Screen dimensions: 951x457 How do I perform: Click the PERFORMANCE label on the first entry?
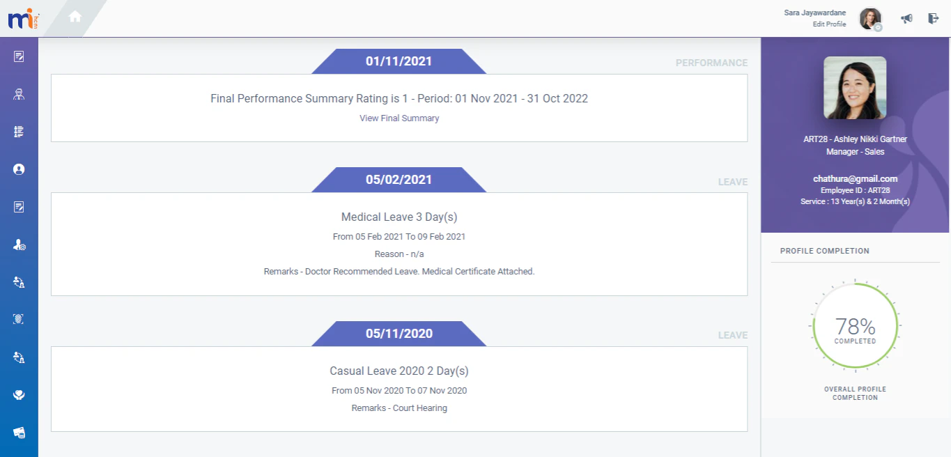click(x=711, y=63)
